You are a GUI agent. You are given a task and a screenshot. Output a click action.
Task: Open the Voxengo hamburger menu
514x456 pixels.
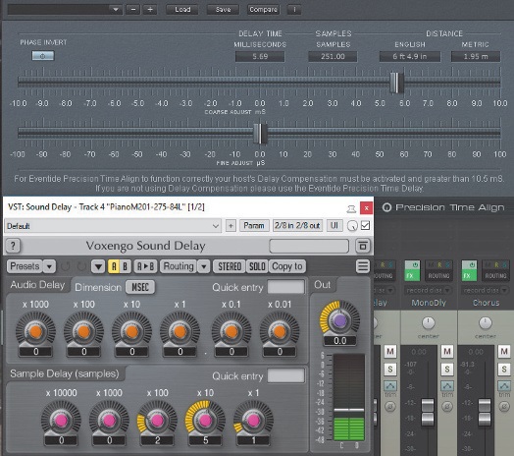click(x=363, y=266)
